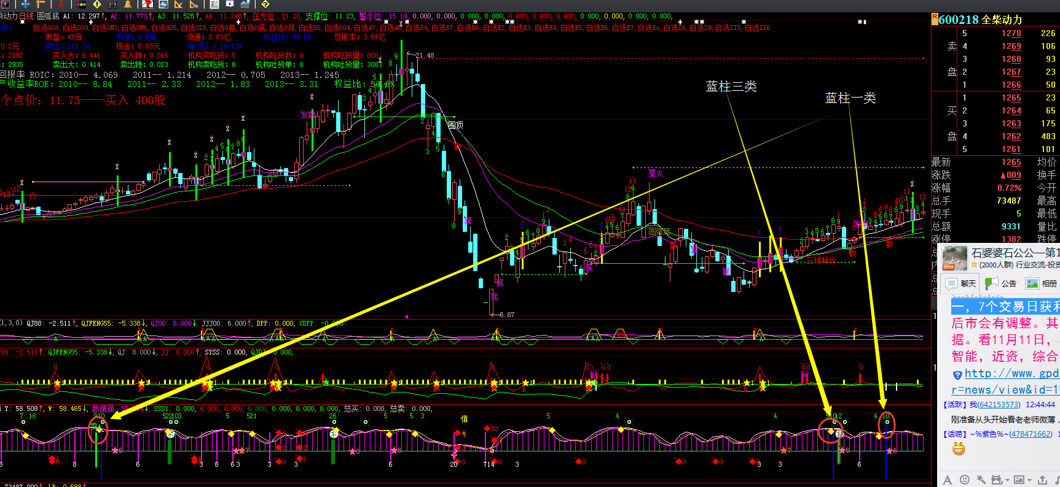Click the QJ88: -2.511 indicator label
The height and width of the screenshot is (487, 1060).
click(x=49, y=323)
